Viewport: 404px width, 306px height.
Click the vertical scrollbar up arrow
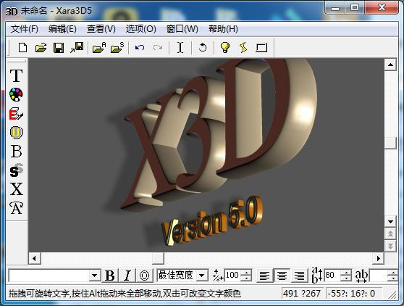point(390,65)
